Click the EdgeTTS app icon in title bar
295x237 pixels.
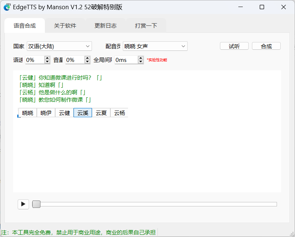click(7, 7)
